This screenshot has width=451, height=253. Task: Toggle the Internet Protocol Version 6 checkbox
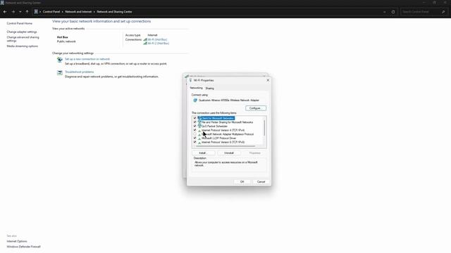194,142
